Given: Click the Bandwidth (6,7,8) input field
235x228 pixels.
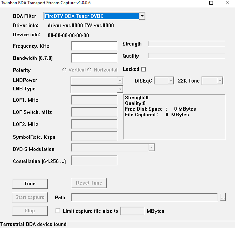Looking at the screenshot, I should click(94, 58).
